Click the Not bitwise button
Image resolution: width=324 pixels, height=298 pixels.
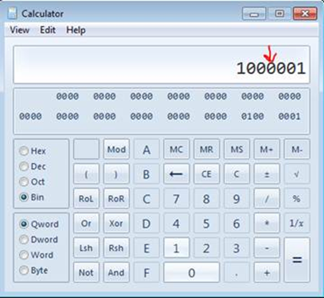(86, 272)
